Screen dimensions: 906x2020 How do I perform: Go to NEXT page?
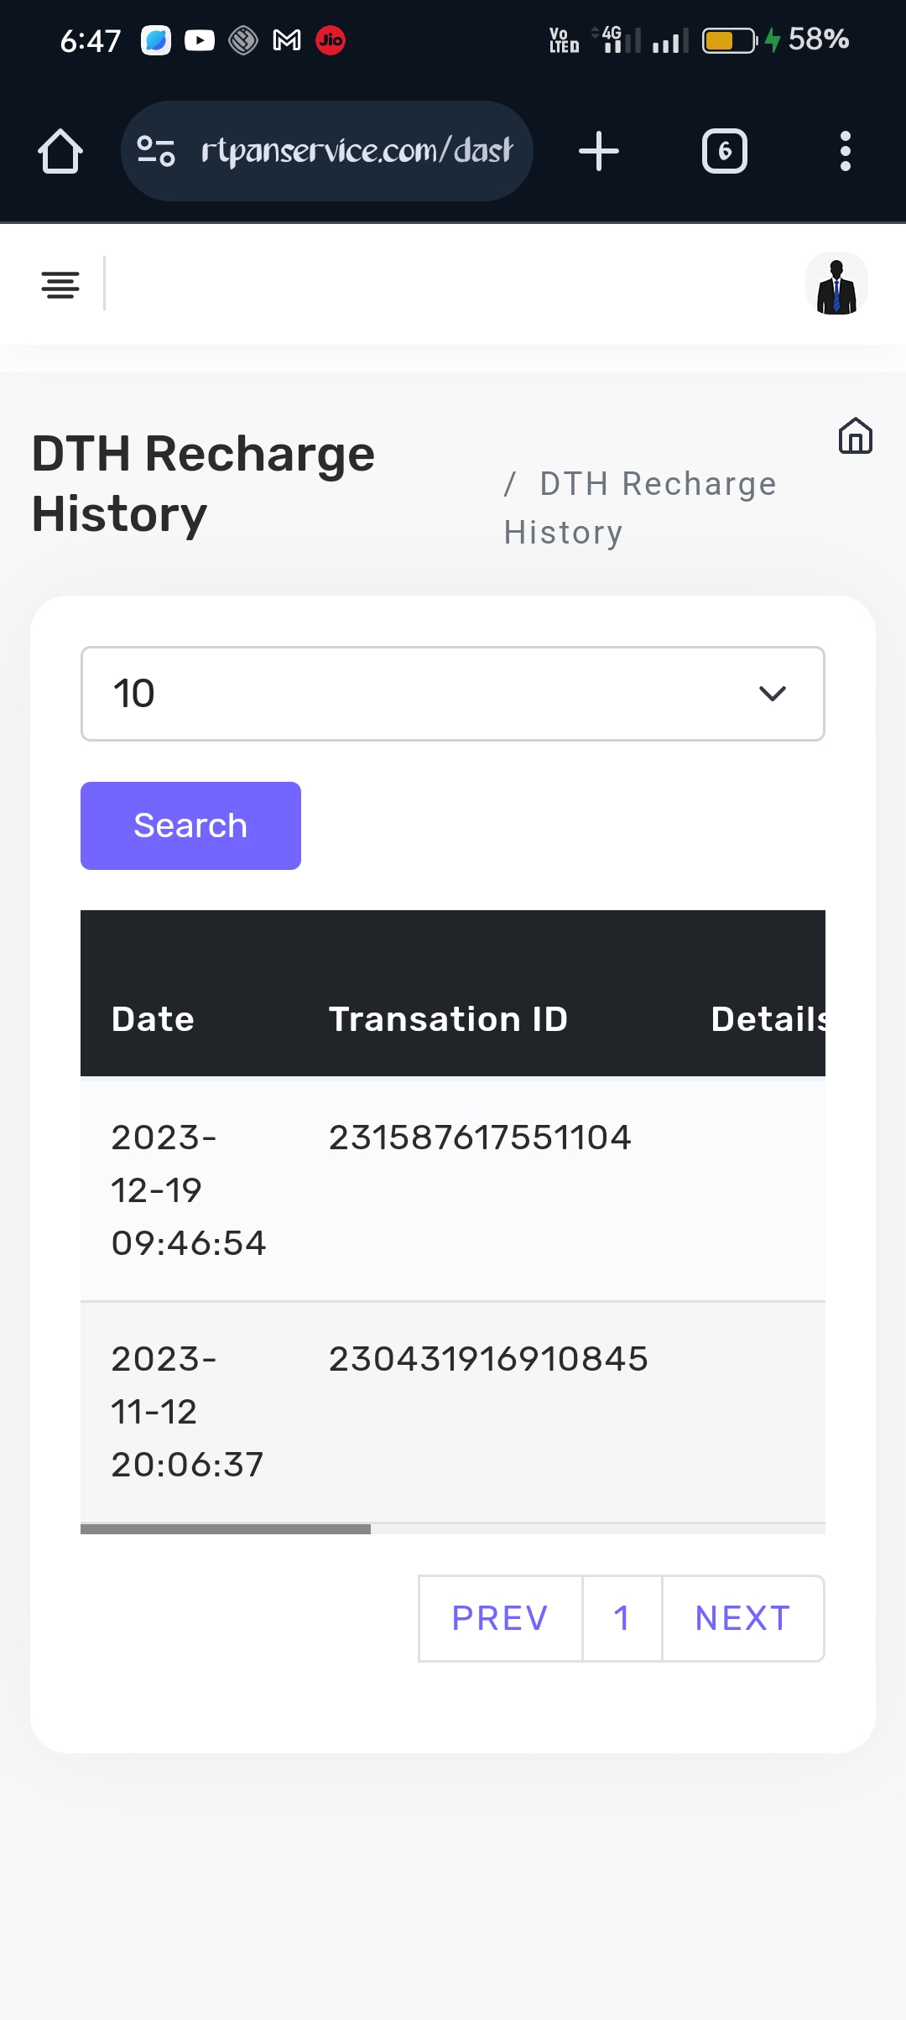pyautogui.click(x=742, y=1618)
